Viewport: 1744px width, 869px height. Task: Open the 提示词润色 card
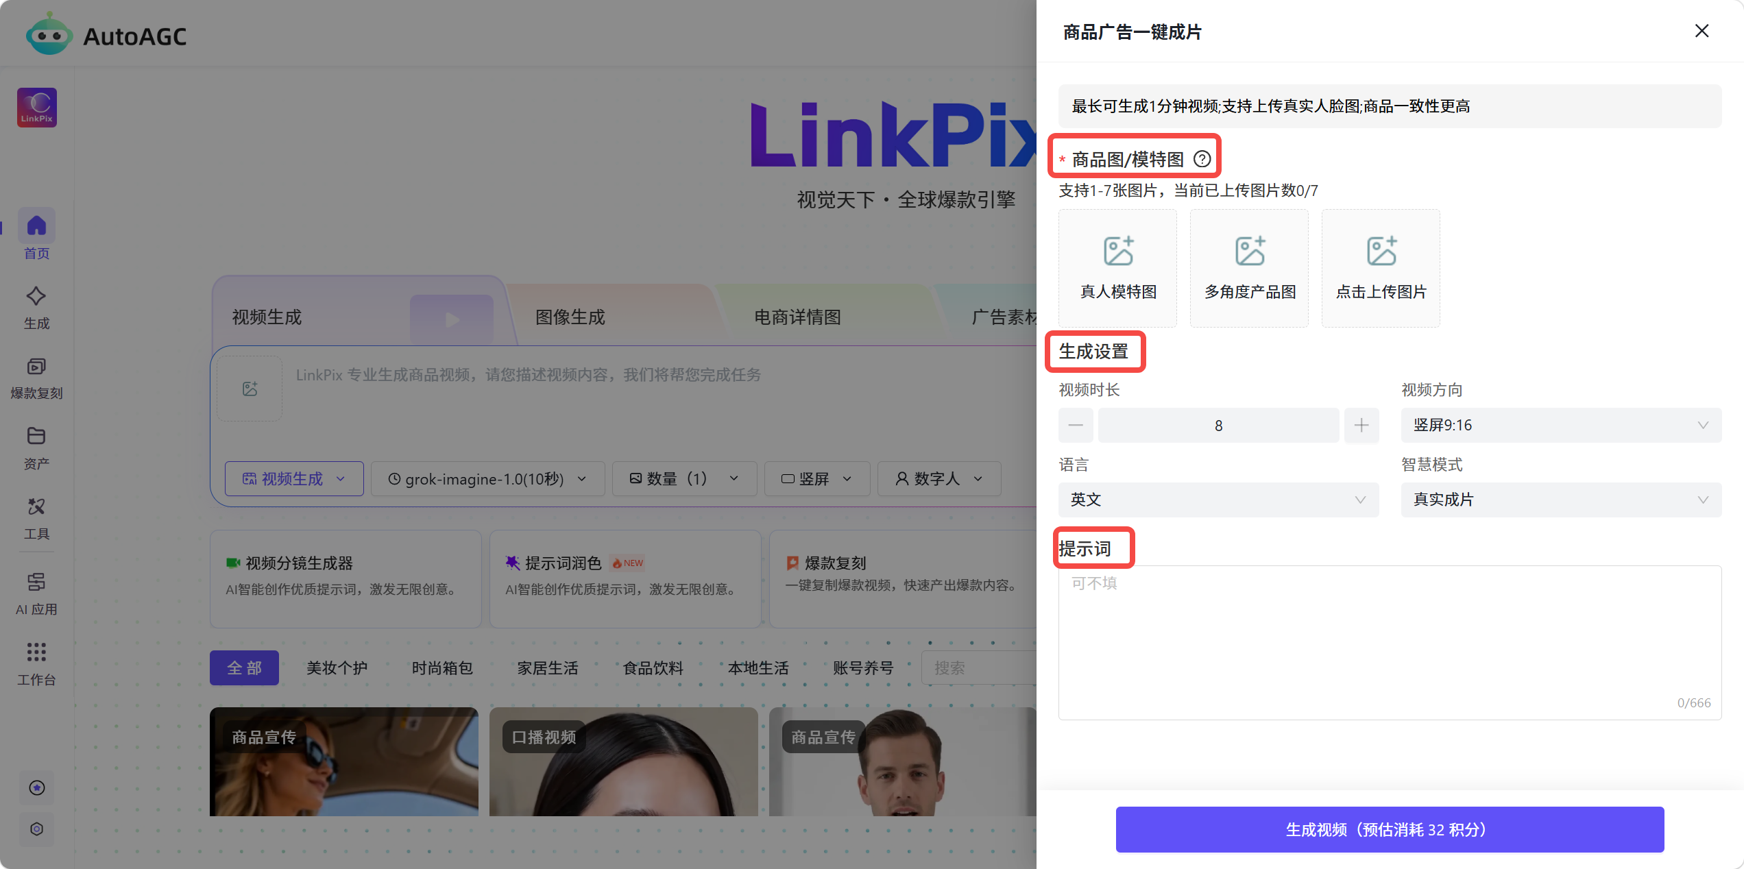625,578
